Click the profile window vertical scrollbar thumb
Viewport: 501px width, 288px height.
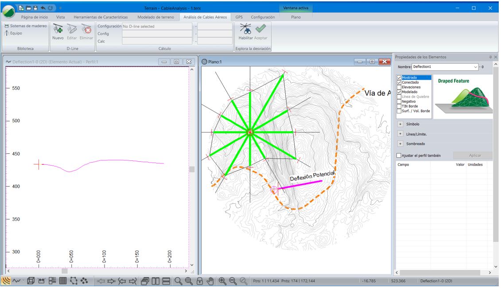pyautogui.click(x=191, y=169)
